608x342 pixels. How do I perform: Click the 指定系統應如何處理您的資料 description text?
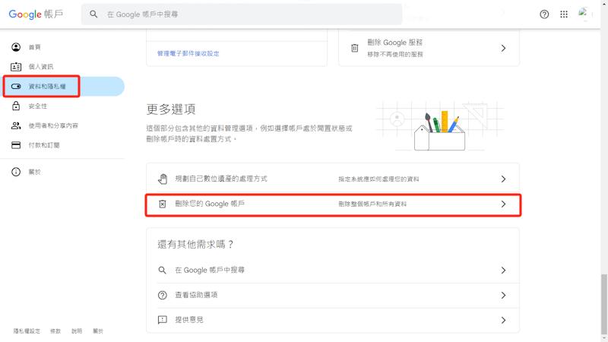pyautogui.click(x=378, y=179)
